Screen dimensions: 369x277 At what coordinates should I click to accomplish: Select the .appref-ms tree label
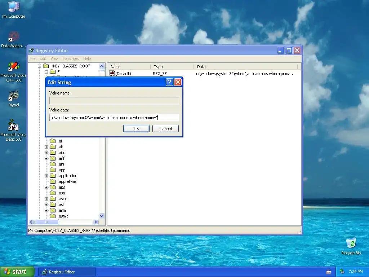click(67, 181)
